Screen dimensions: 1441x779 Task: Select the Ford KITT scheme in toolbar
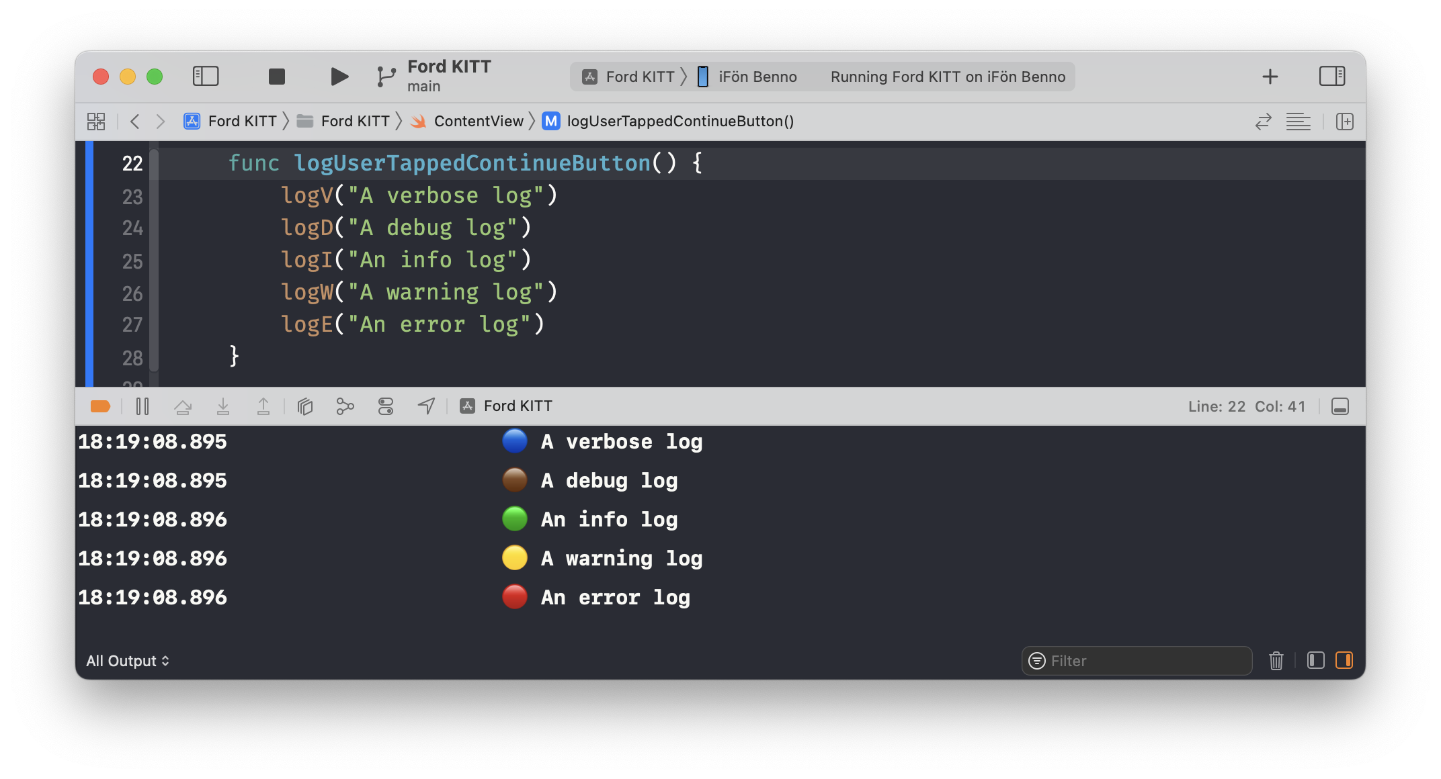(628, 77)
